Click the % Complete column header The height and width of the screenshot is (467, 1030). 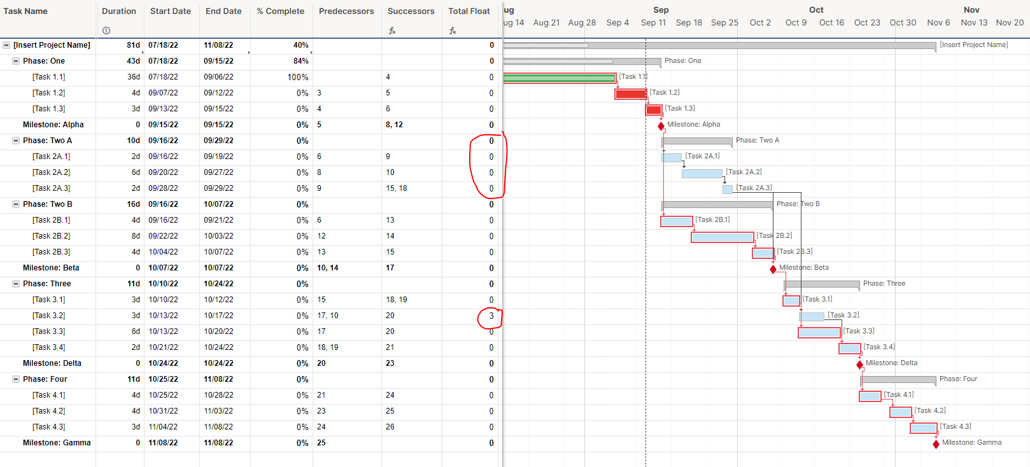[x=281, y=11]
